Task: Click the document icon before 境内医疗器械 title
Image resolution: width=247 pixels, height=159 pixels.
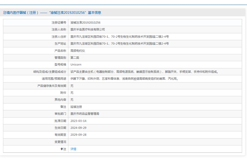Action: (x=4, y=12)
